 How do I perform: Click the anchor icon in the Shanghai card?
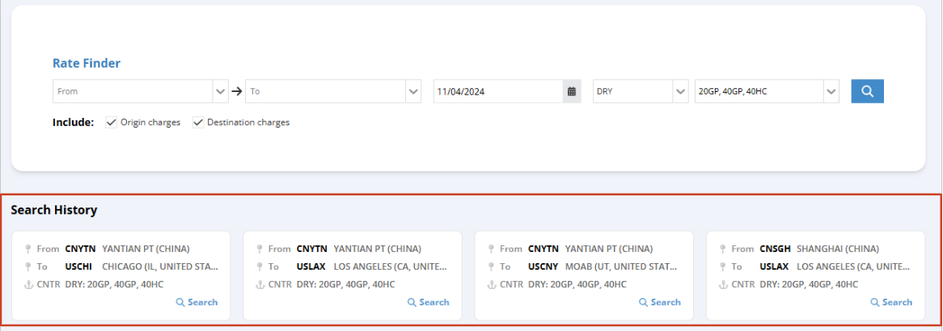[721, 284]
